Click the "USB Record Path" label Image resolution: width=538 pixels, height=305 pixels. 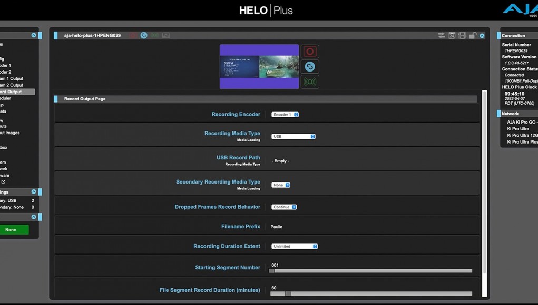tap(238, 157)
